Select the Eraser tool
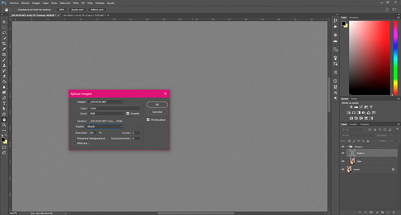Screen dimensions: 401x215 [x=4, y=76]
